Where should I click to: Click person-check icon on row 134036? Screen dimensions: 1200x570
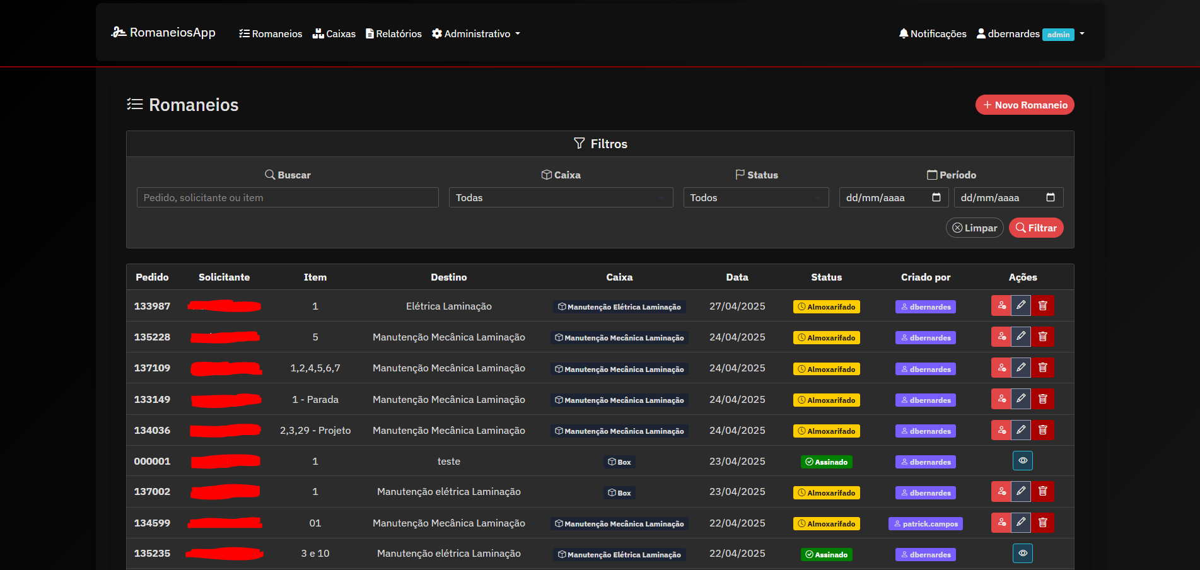click(x=1001, y=430)
